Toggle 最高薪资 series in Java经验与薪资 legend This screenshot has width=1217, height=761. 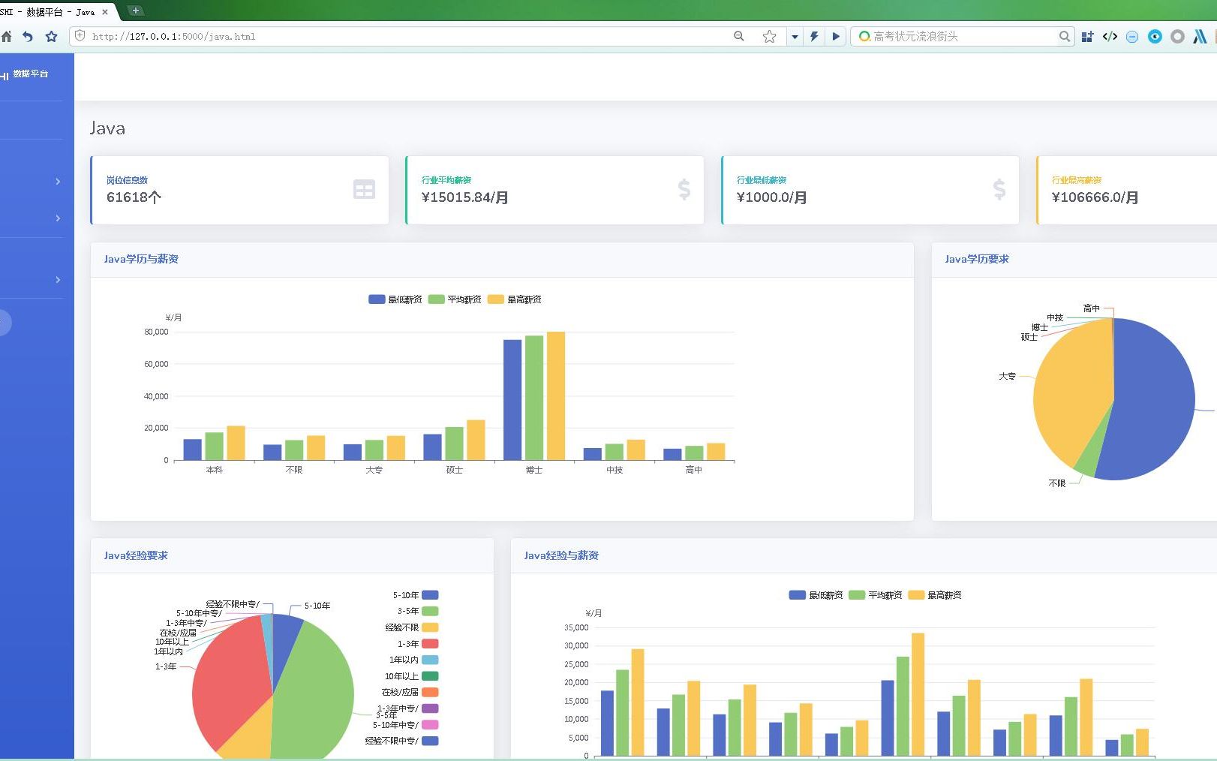tap(935, 595)
